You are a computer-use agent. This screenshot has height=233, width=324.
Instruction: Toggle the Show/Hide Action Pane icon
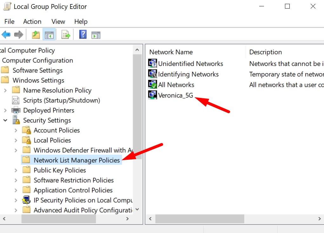[x=96, y=35]
